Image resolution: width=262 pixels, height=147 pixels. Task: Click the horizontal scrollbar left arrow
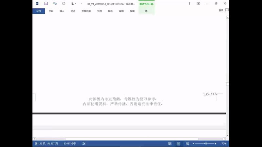click(x=34, y=139)
